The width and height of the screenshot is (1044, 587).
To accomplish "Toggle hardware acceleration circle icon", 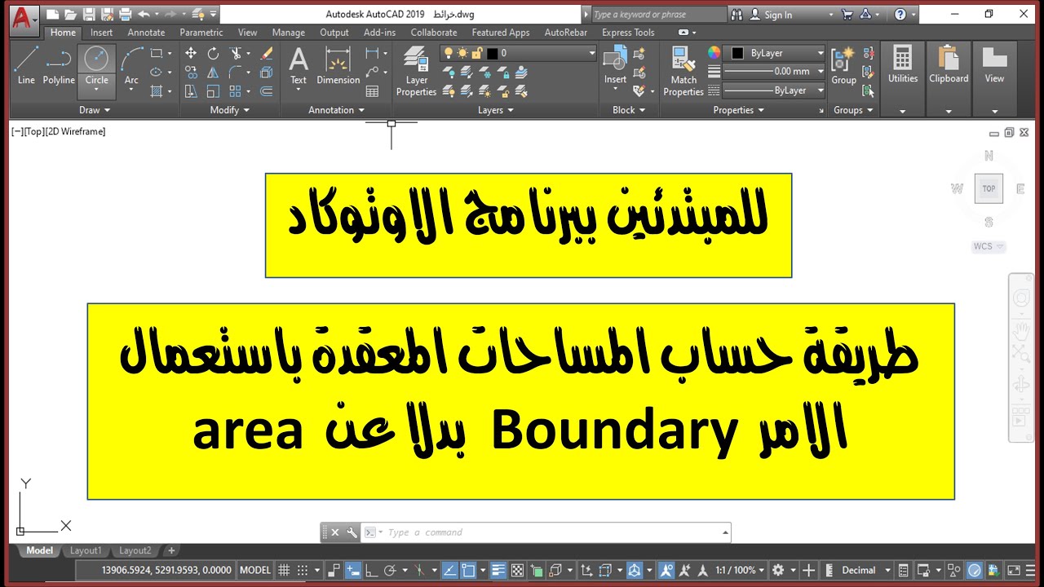I will coord(975,570).
